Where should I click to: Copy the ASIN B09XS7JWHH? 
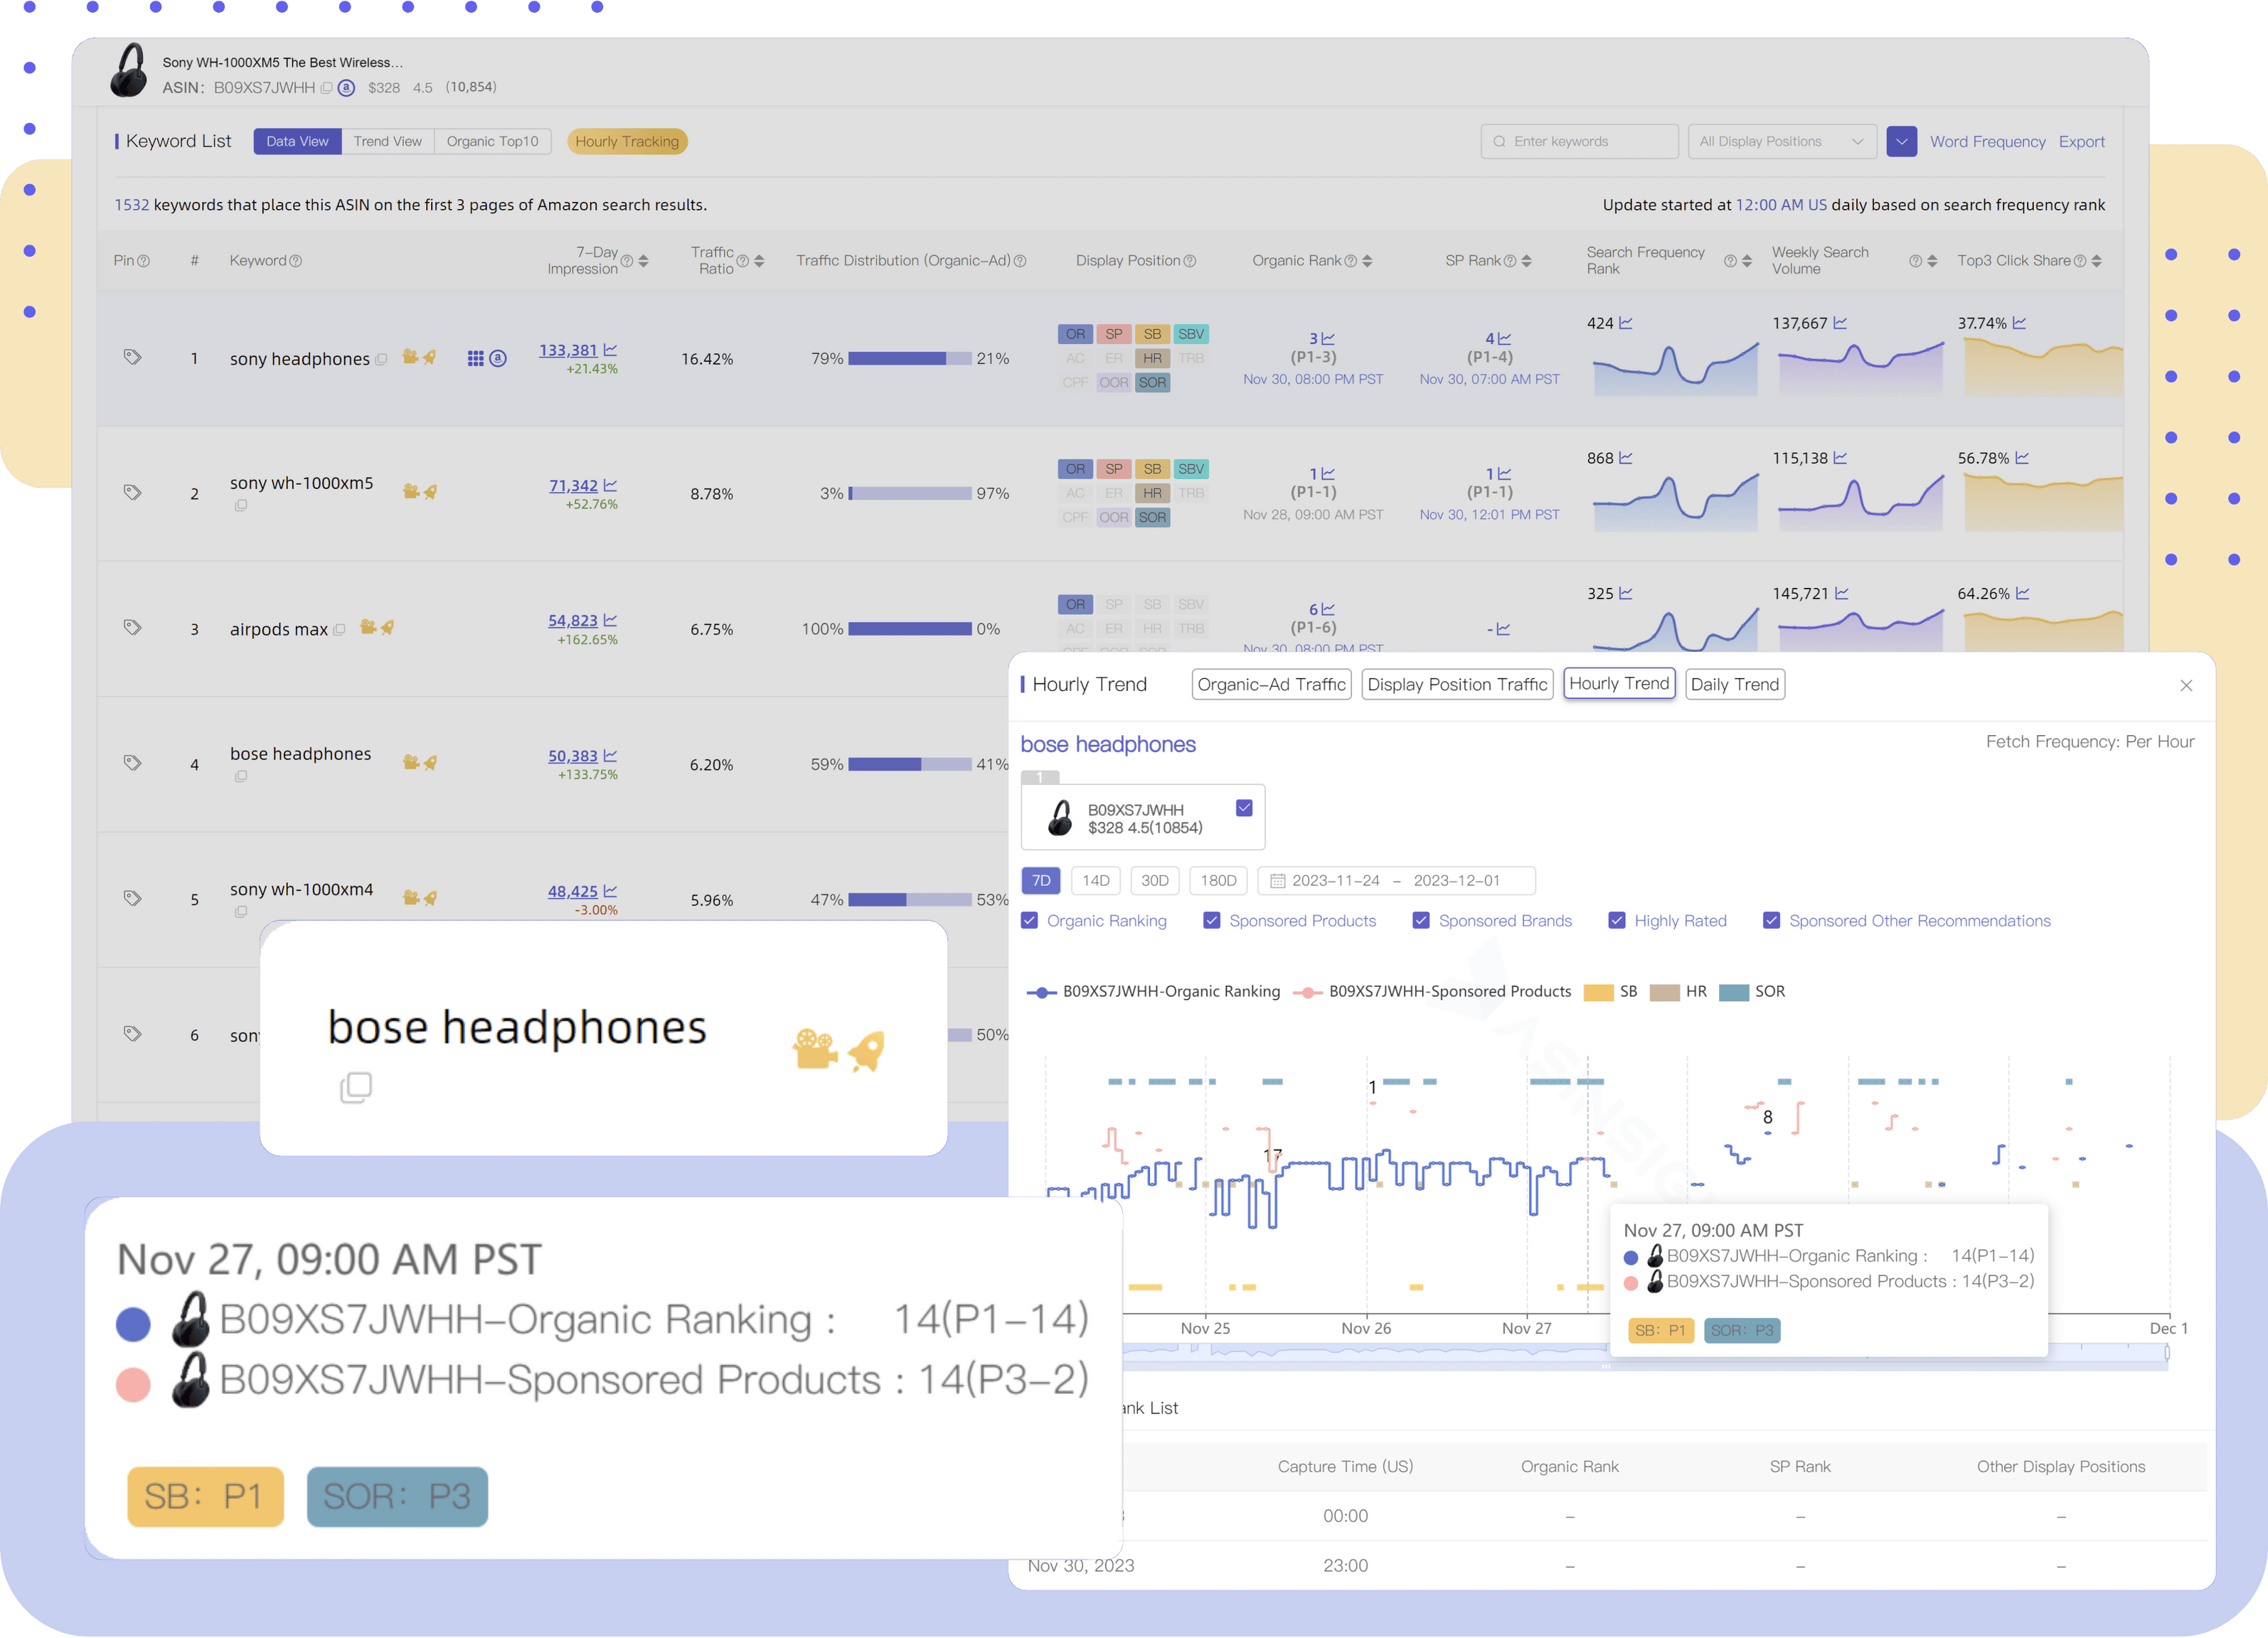coord(326,88)
